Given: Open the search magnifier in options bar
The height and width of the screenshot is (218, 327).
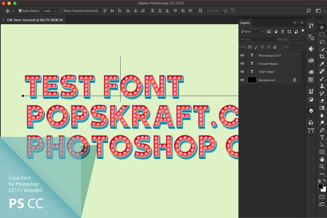Looking at the screenshot, I should [309, 11].
